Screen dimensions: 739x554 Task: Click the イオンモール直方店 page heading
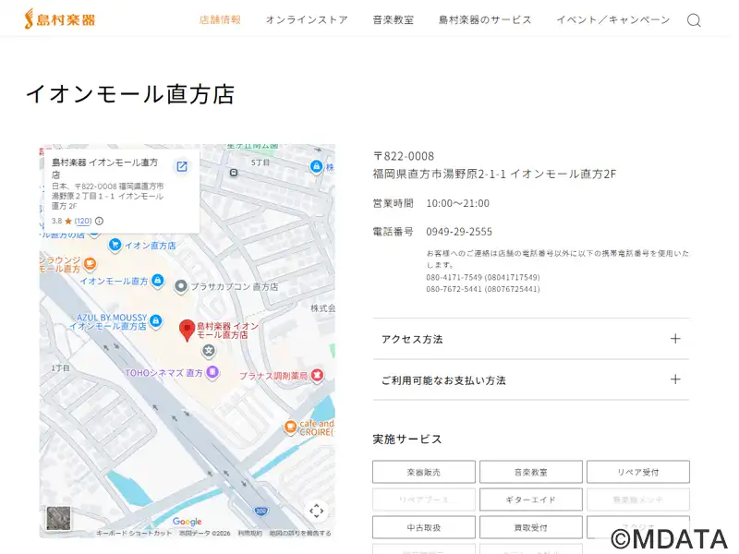point(130,94)
